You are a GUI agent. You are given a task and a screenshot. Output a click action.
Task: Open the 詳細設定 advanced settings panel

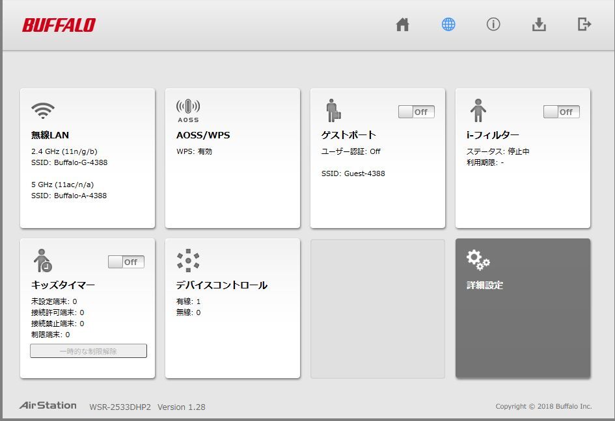[523, 309]
